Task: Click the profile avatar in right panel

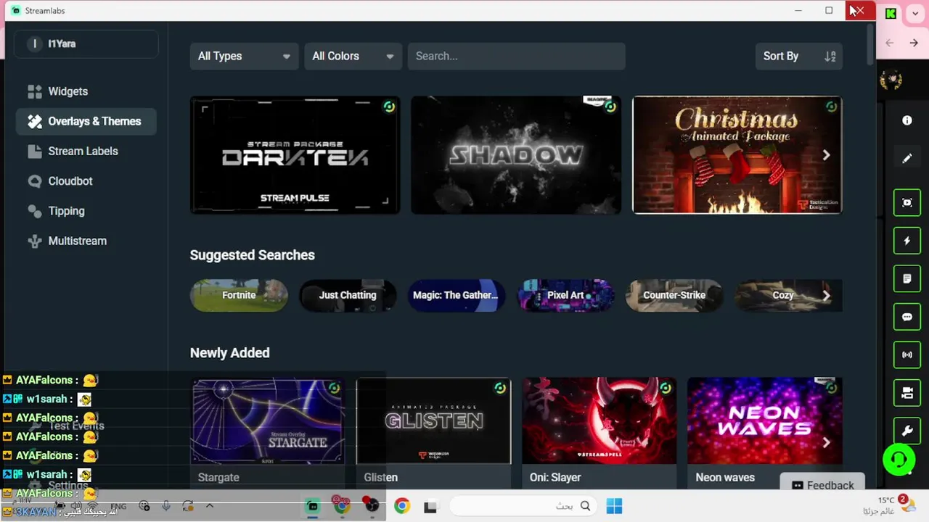Action: [x=891, y=80]
